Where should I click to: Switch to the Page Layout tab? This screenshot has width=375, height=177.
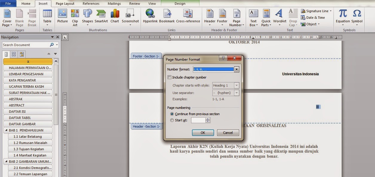[x=65, y=4]
